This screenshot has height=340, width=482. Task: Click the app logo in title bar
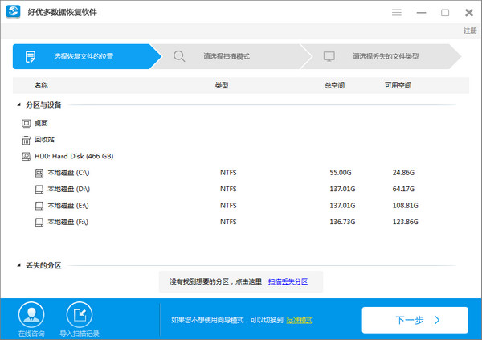click(x=14, y=13)
